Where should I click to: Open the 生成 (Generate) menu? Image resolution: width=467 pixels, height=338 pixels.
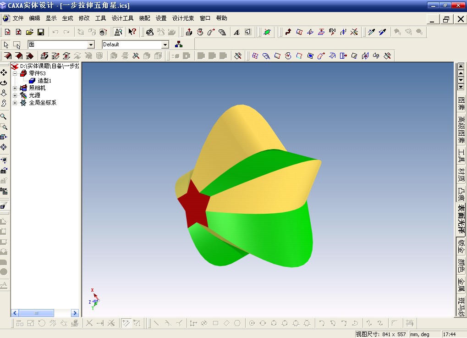pyautogui.click(x=68, y=18)
